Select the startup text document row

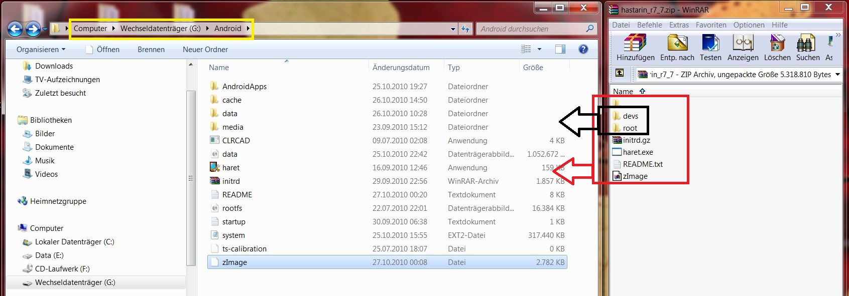(x=387, y=222)
